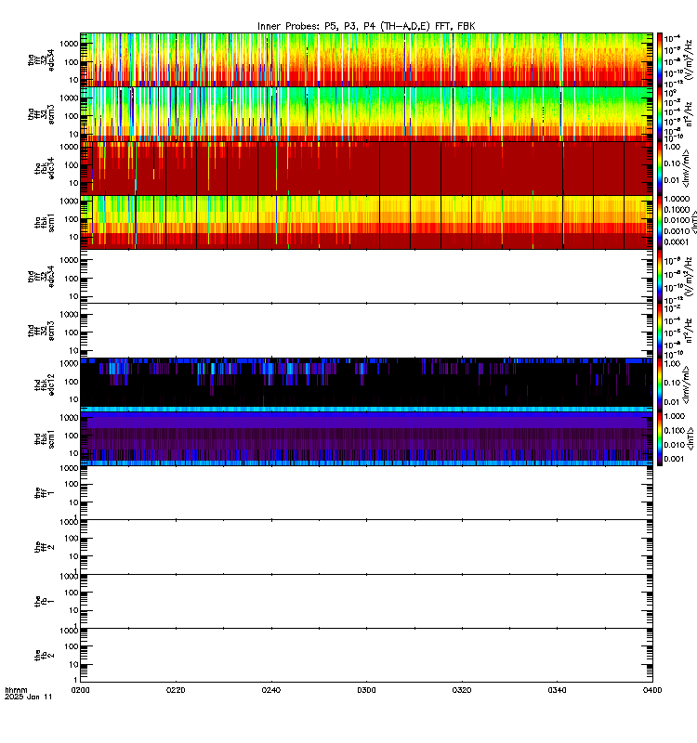Click the color bar beside thd fbk edc12 panel
This screenshot has height=743, width=697.
[x=659, y=385]
